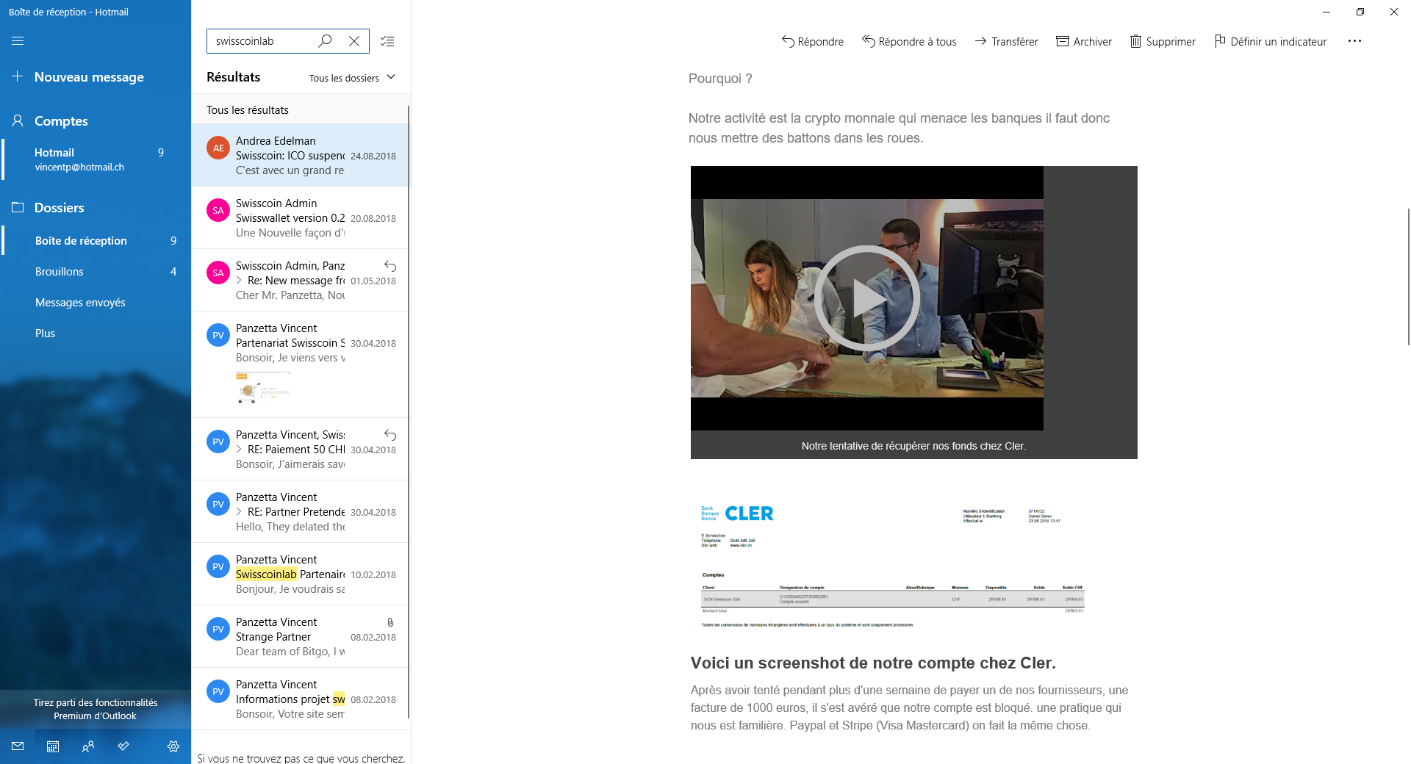Open mail settings gear icon
This screenshot has width=1411, height=764.
point(173,746)
